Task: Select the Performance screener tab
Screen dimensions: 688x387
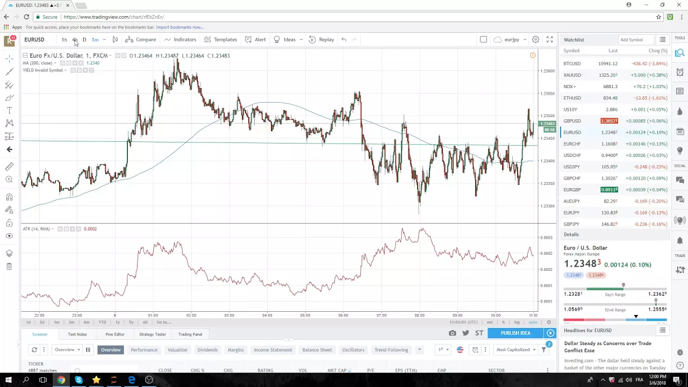Action: pos(144,350)
